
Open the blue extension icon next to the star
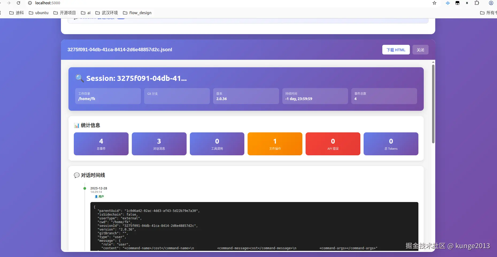(x=448, y=3)
